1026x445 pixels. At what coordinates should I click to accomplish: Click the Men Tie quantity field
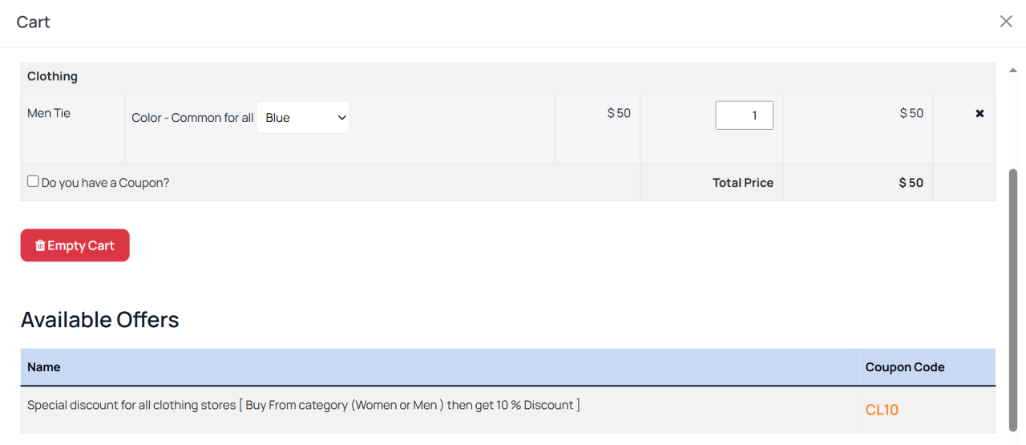(744, 115)
